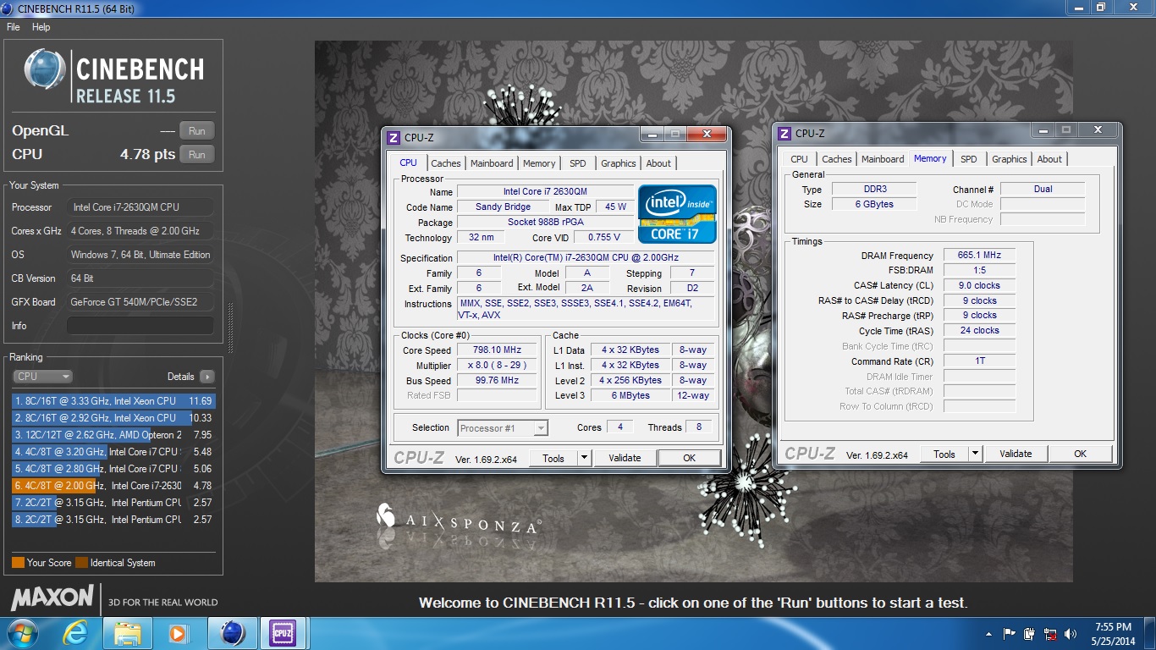This screenshot has width=1156, height=650.
Task: Open Action Center flag tray icon
Action: point(1010,633)
